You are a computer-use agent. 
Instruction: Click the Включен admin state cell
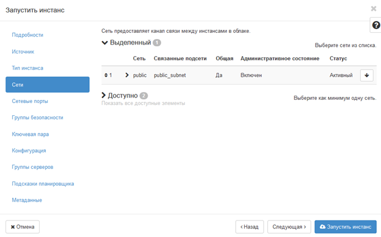click(x=251, y=75)
